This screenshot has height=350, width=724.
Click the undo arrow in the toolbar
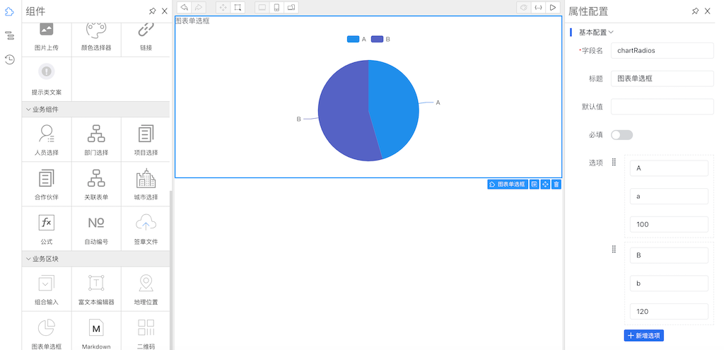(x=184, y=8)
